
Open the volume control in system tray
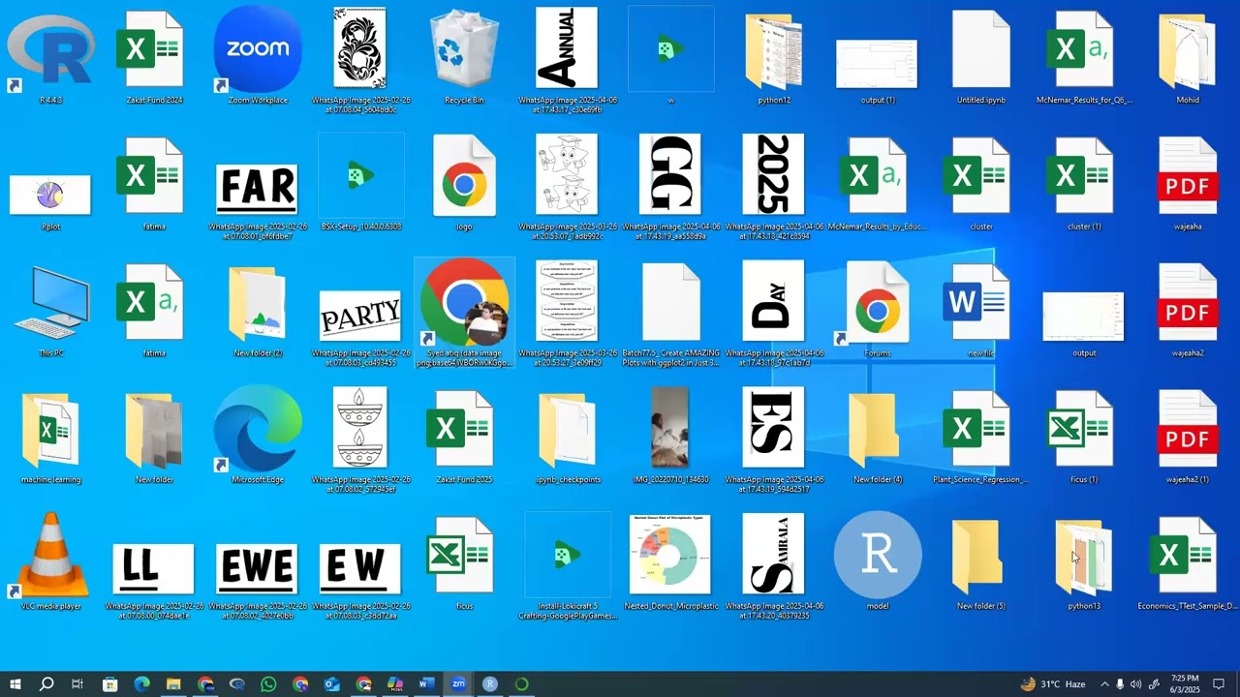pos(1135,684)
